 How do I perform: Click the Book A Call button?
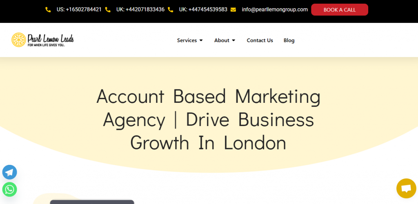tap(340, 9)
